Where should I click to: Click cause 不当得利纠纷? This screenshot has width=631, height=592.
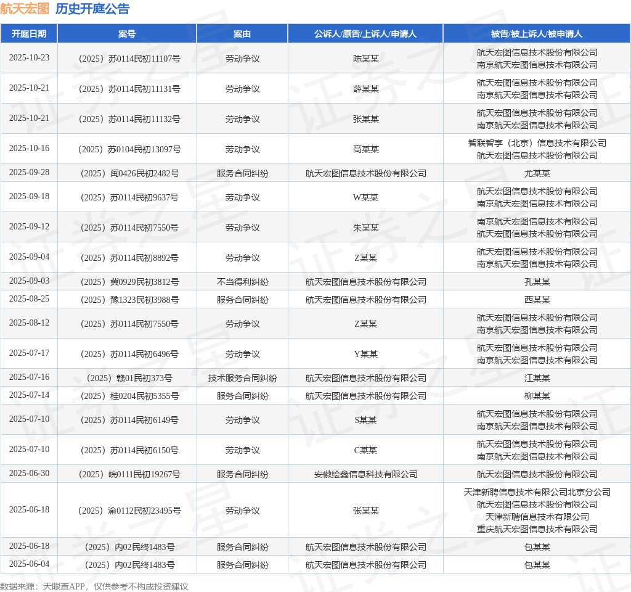click(242, 282)
